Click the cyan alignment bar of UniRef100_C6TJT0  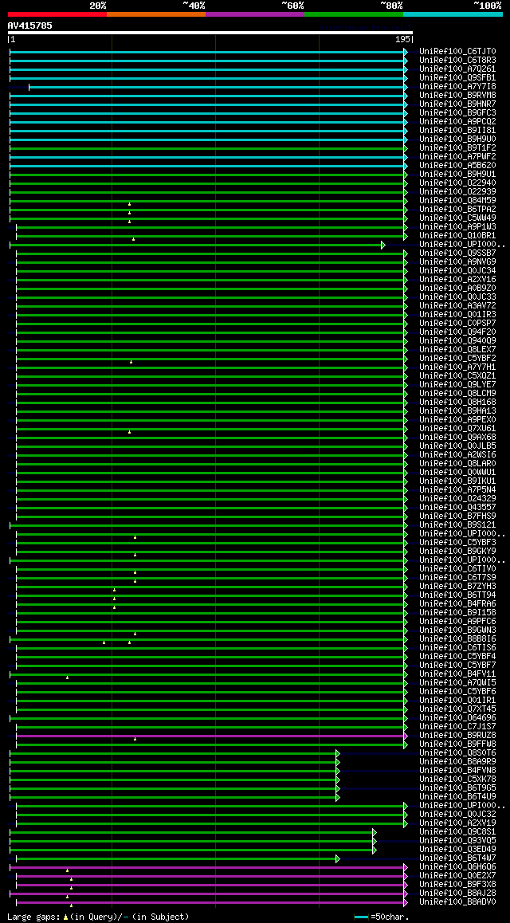pyautogui.click(x=209, y=52)
